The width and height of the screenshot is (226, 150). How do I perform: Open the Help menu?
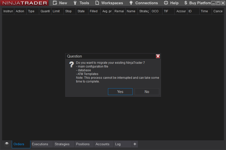(x=174, y=3)
